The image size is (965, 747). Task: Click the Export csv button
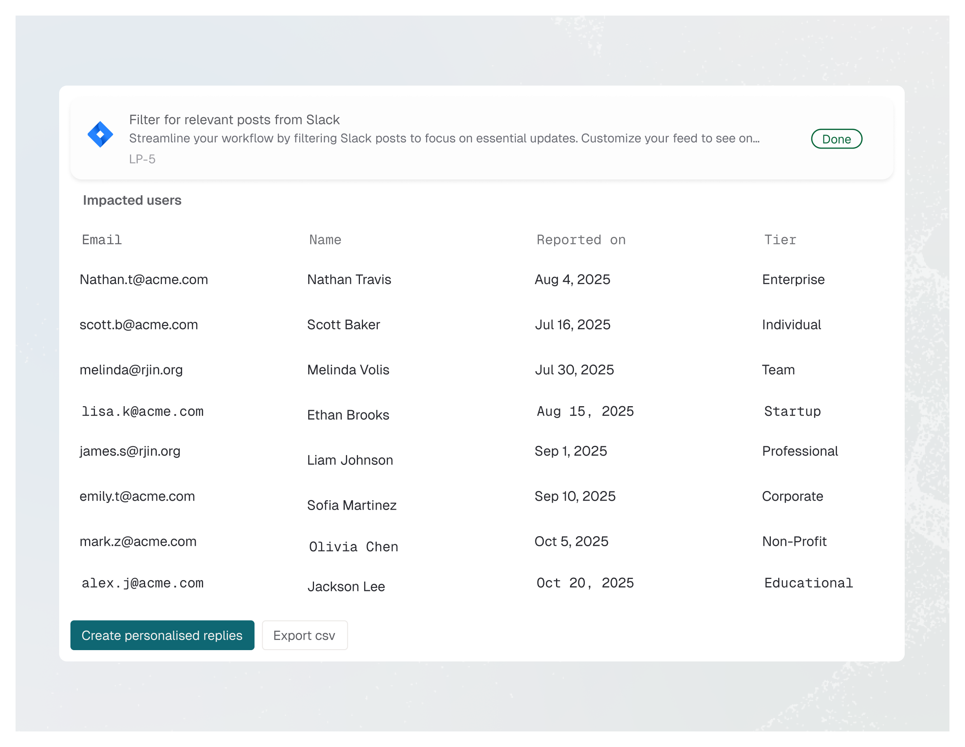point(304,635)
